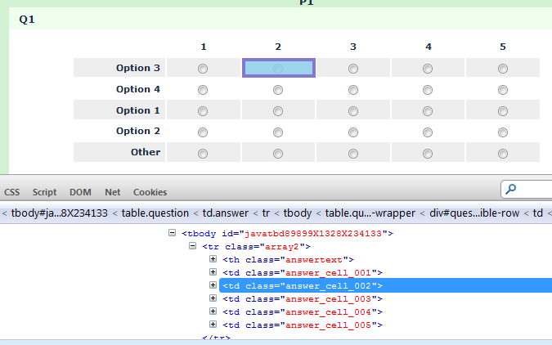Choose radio button 5 for Option 1
The image size is (552, 345).
tap(502, 111)
